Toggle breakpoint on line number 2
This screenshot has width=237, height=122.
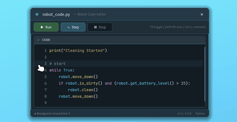point(46,57)
